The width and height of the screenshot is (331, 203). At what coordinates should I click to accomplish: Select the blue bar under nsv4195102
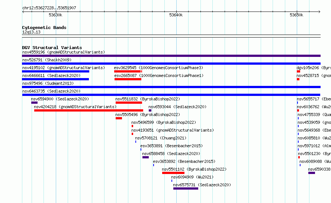point(55,71)
